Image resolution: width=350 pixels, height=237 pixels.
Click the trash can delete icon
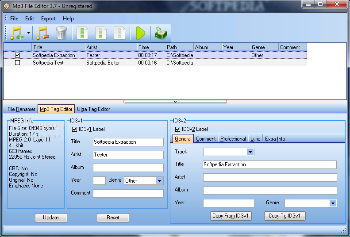tap(62, 33)
